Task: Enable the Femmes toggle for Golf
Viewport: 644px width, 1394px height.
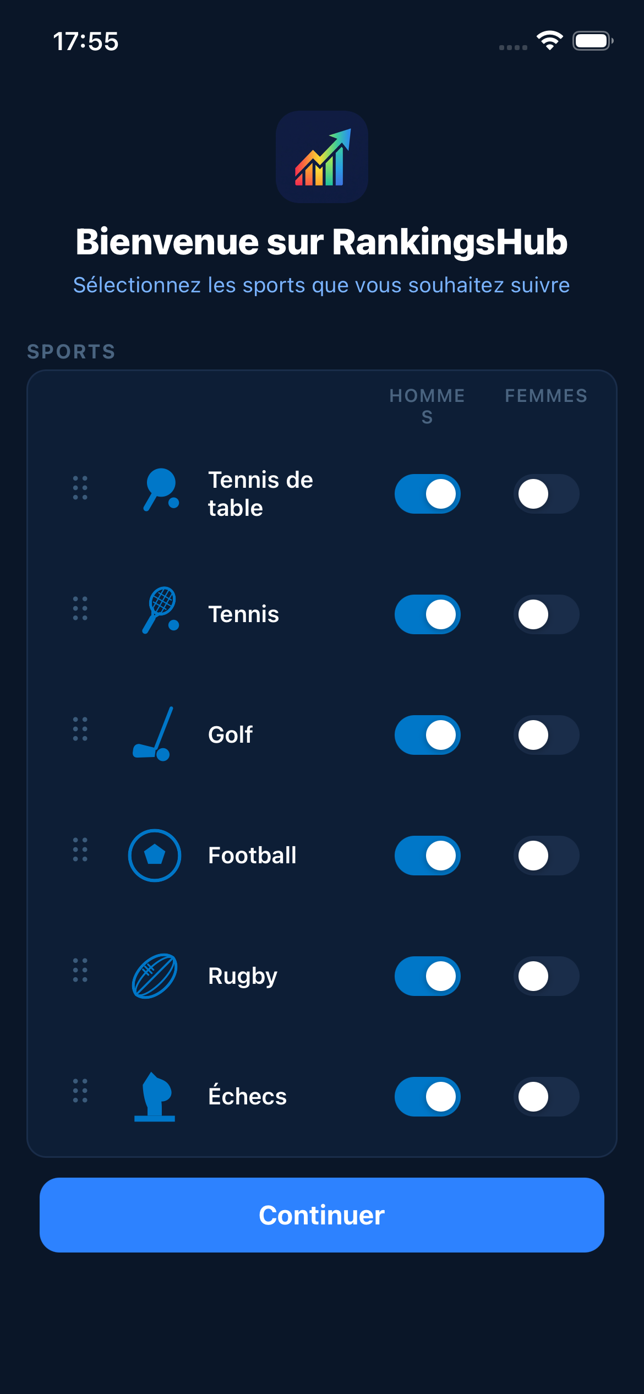Action: point(546,735)
